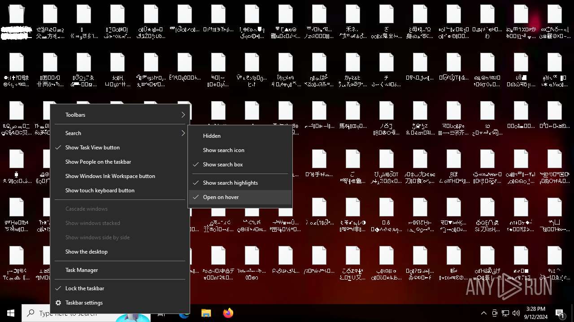This screenshot has height=322, width=574.
Task: Open Firefox from the taskbar
Action: 228,313
